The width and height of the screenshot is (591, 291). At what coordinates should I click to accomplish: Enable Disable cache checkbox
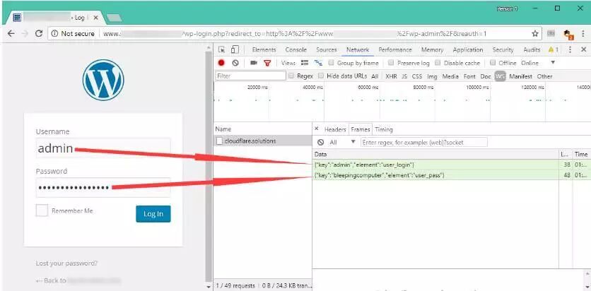tap(438, 63)
